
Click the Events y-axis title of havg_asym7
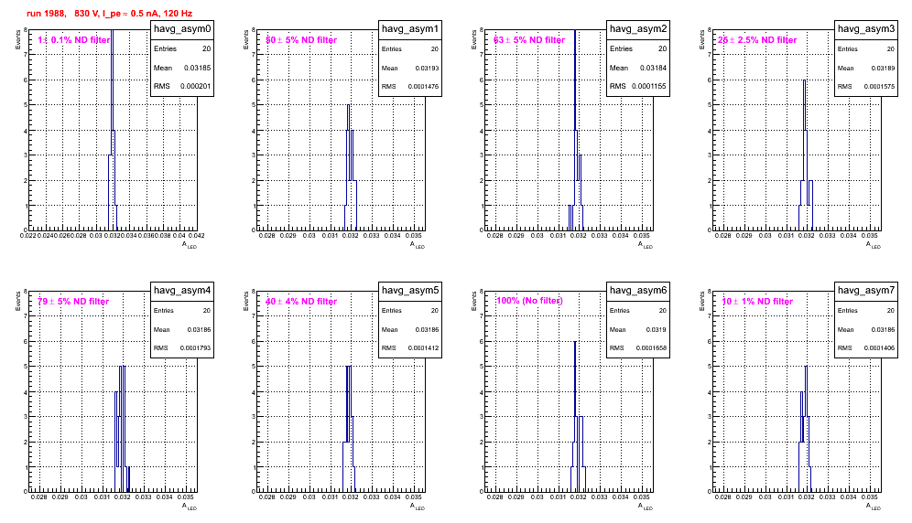(701, 301)
